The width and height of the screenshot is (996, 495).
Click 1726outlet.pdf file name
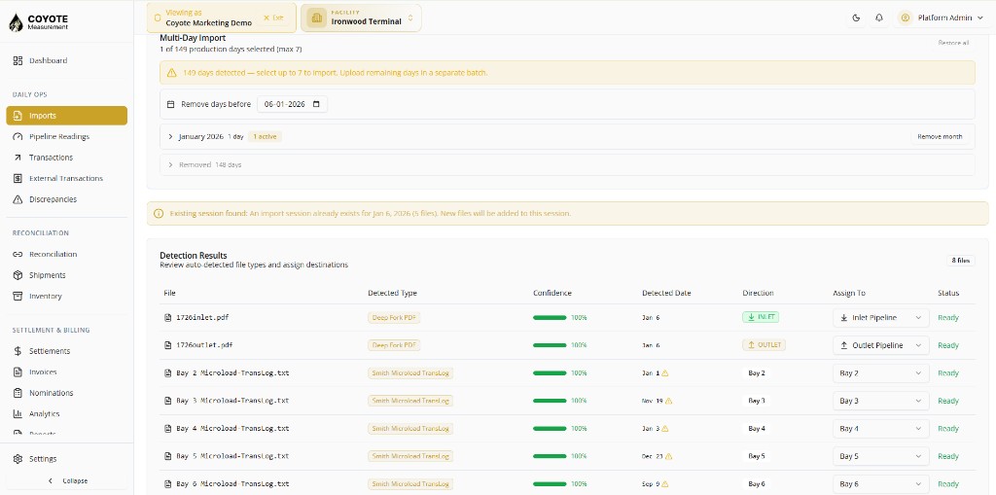tap(204, 345)
